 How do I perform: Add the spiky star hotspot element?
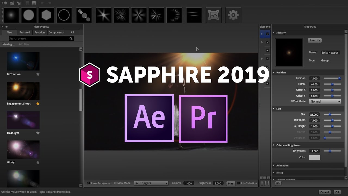point(104,15)
